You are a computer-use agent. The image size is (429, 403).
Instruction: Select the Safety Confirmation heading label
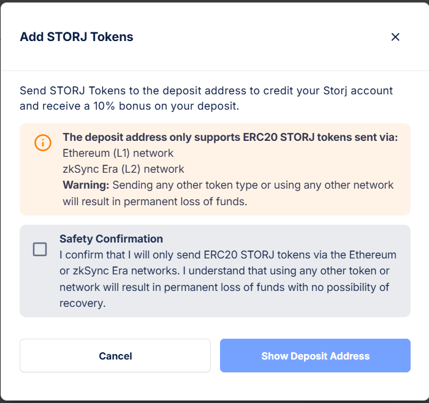[111, 239]
